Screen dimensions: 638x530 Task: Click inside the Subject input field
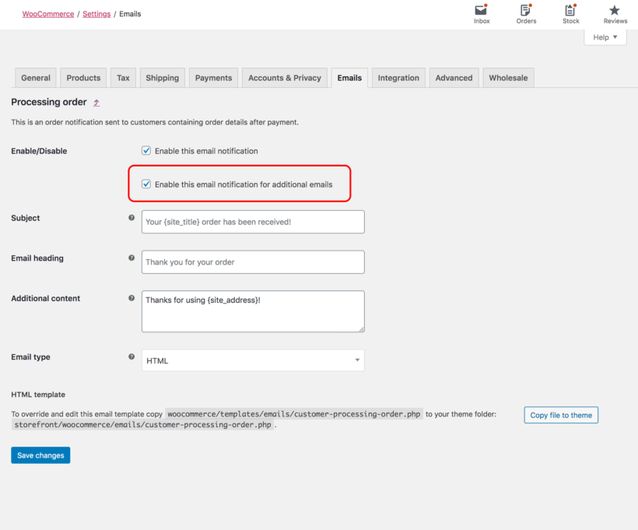coord(252,221)
